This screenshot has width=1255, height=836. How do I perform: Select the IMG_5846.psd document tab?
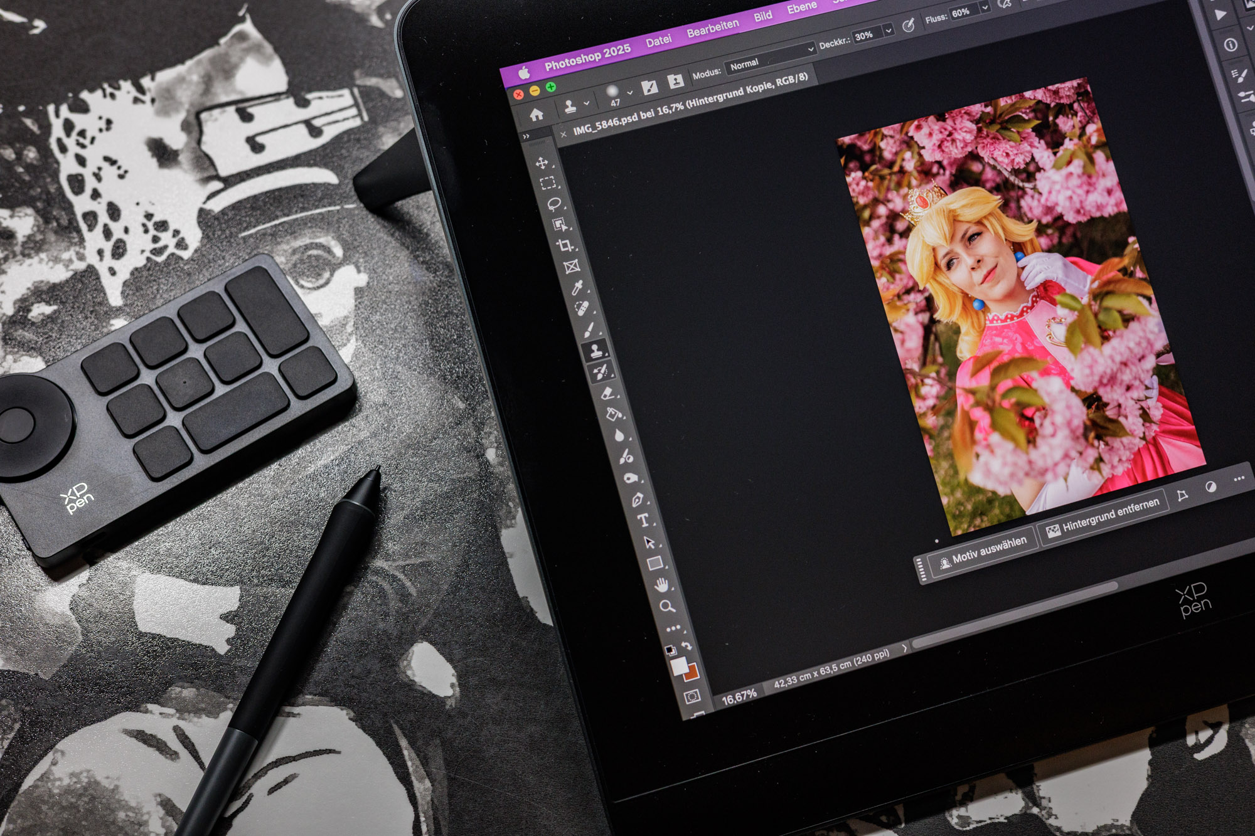pyautogui.click(x=690, y=105)
